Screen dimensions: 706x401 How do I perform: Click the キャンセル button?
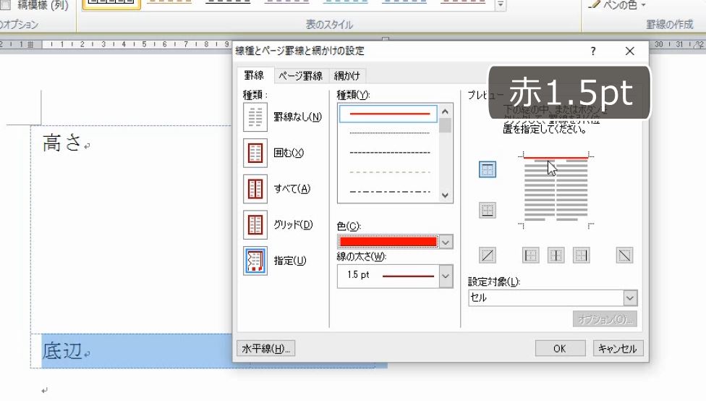617,349
